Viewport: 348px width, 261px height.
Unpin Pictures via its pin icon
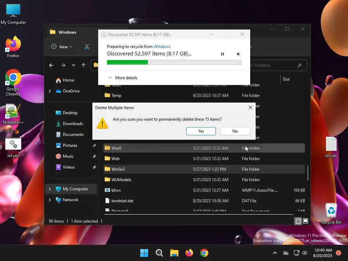pos(94,145)
